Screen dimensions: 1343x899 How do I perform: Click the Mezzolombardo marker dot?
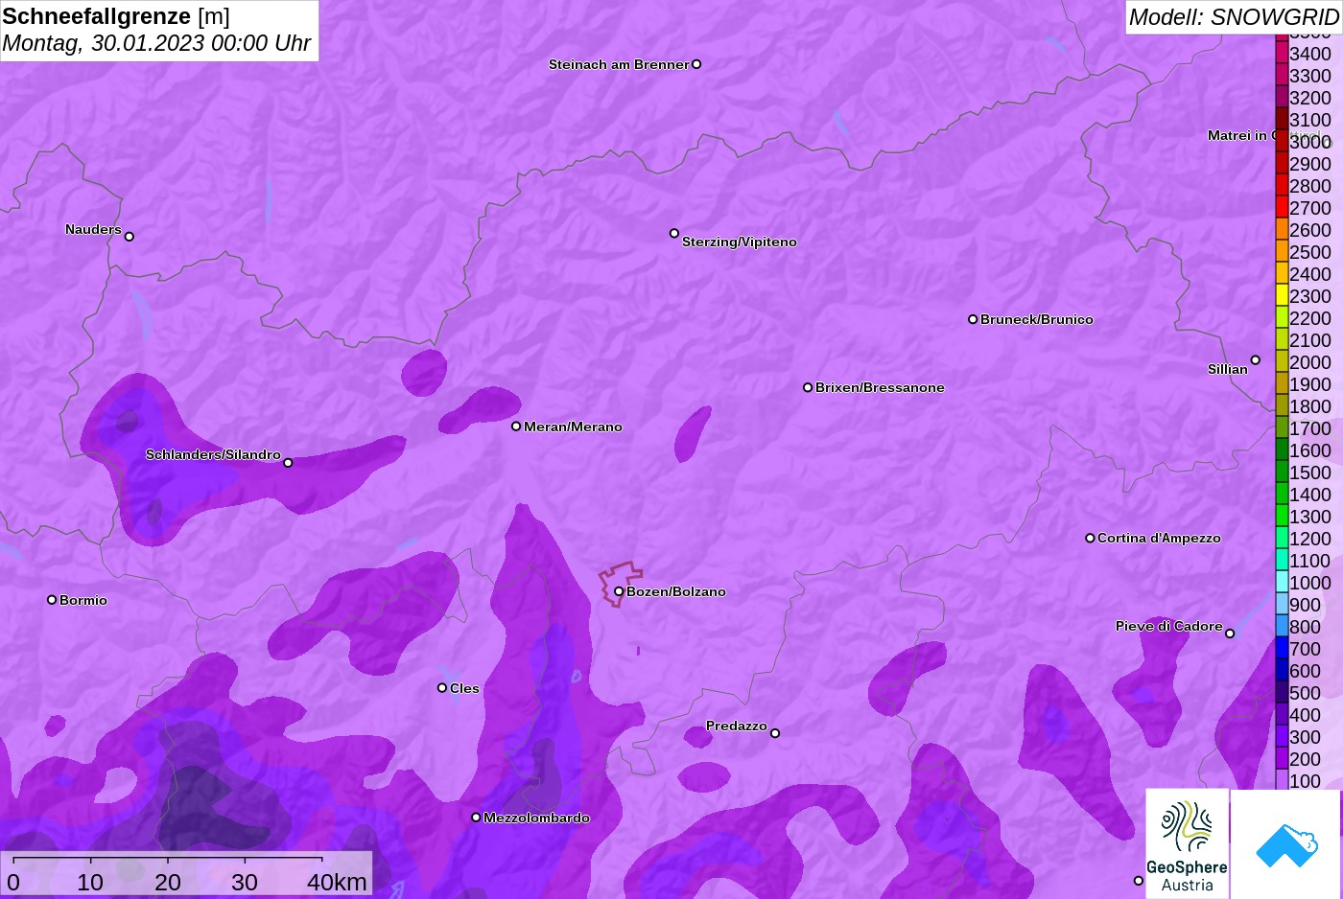pos(476,818)
